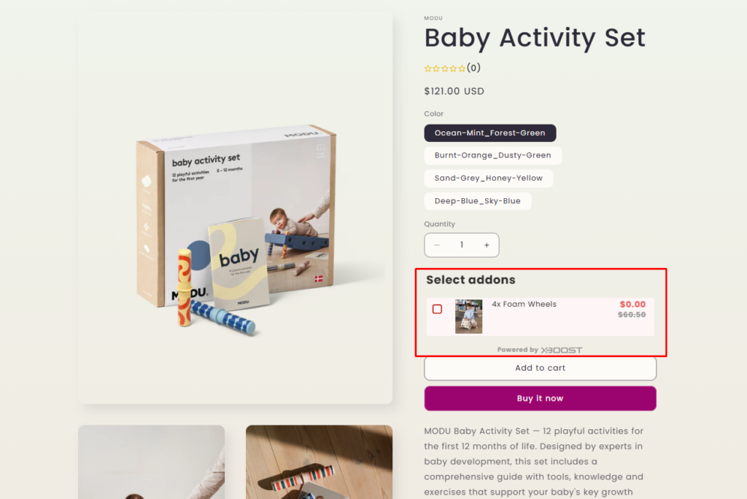Open the (0) review count
The width and height of the screenshot is (747, 499).
[474, 68]
